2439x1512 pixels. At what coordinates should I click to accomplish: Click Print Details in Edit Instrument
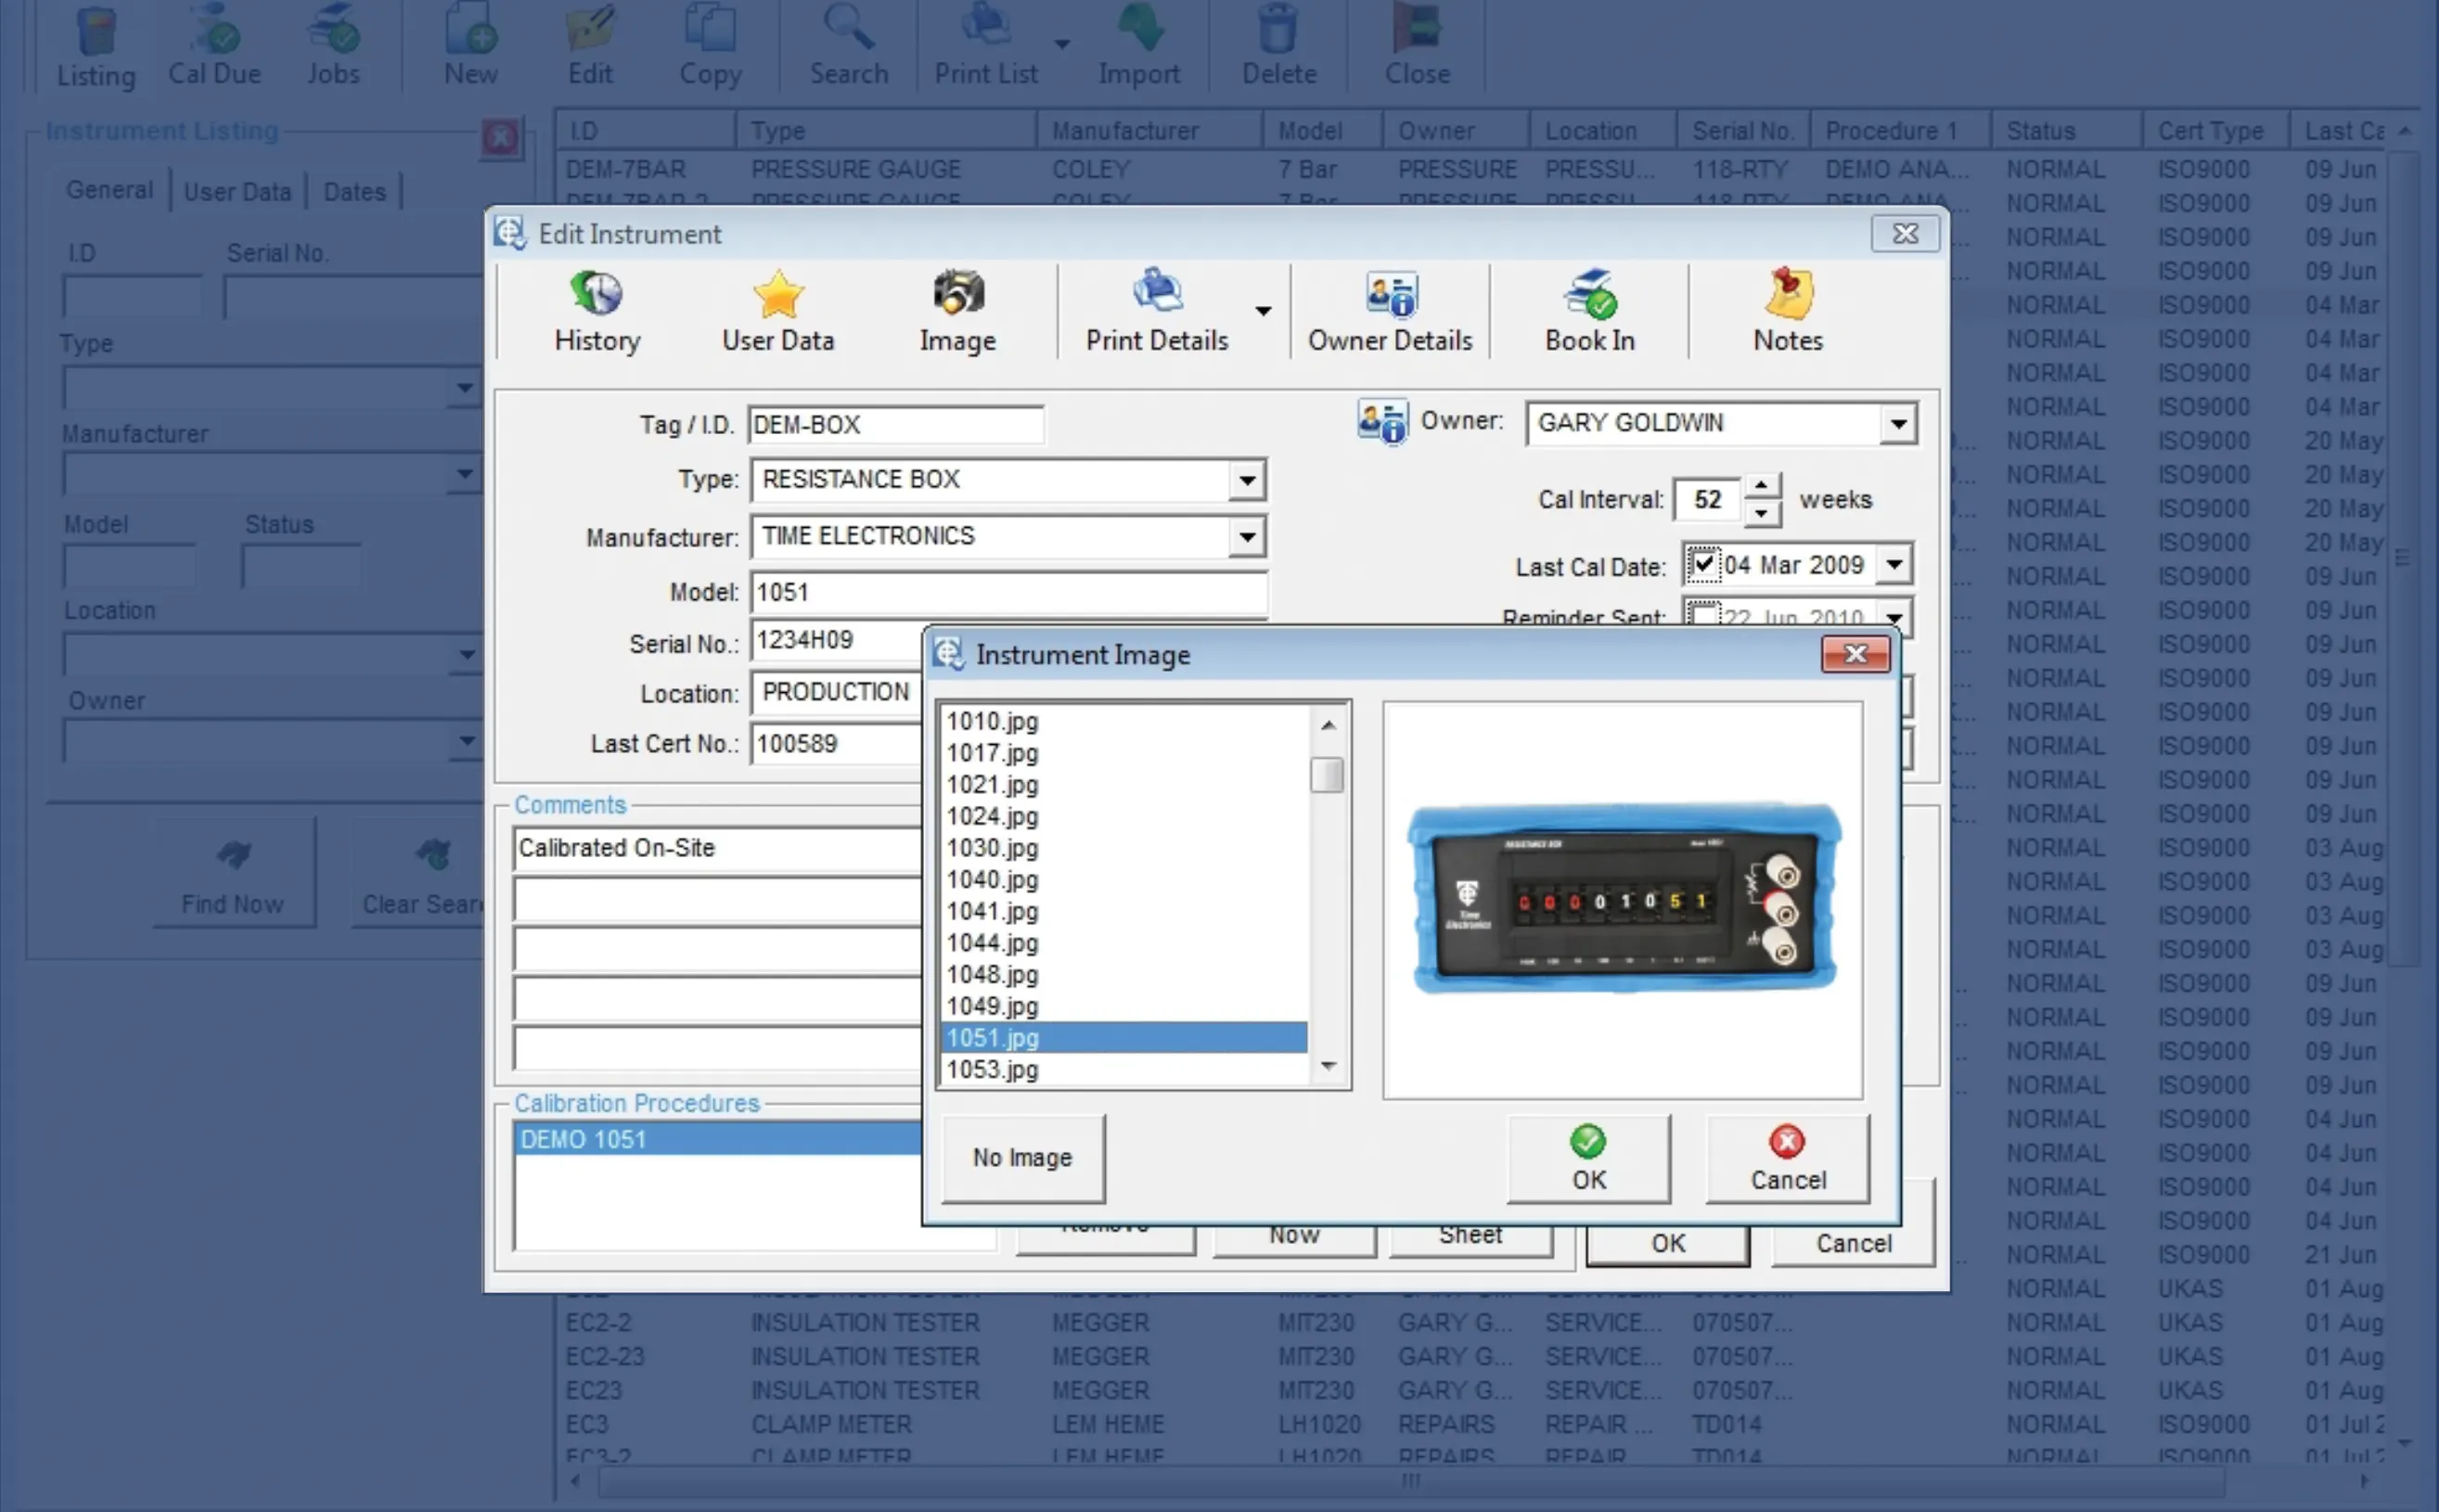tap(1157, 310)
